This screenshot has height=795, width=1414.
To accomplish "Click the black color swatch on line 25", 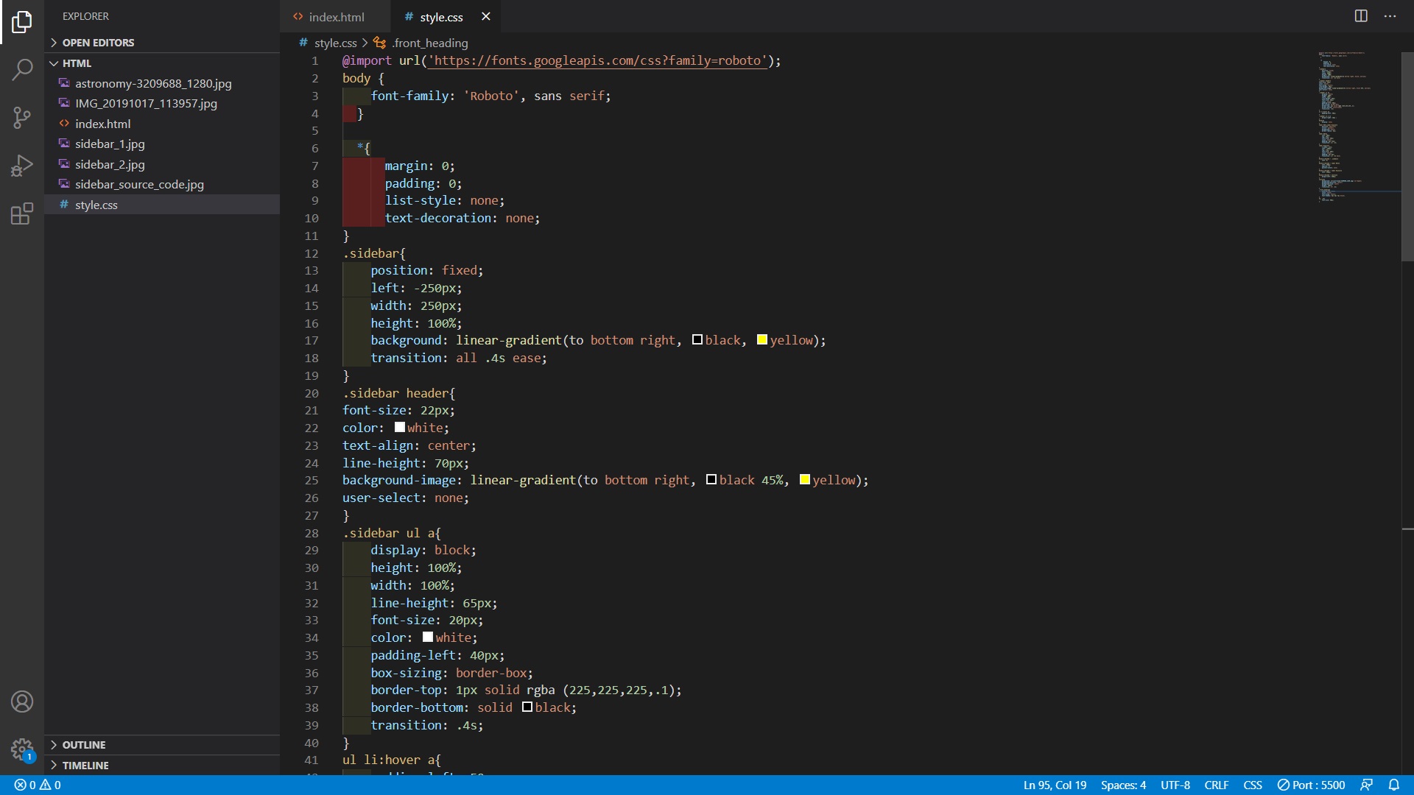I will coord(711,479).
